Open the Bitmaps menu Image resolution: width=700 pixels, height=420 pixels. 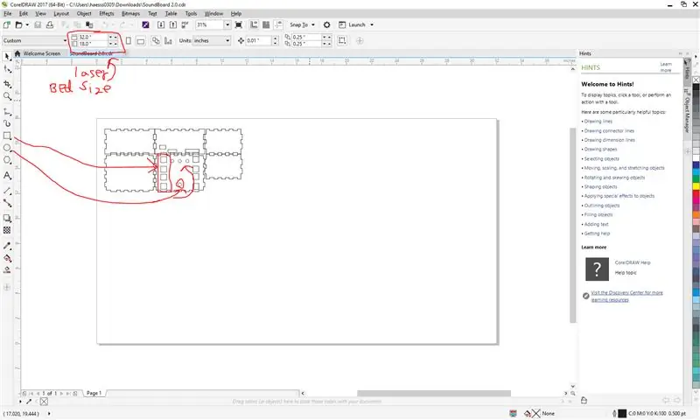tap(130, 14)
